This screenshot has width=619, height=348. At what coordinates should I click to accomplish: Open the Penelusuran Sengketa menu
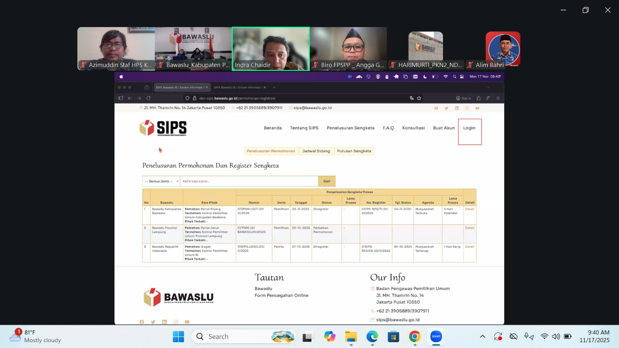(x=350, y=128)
